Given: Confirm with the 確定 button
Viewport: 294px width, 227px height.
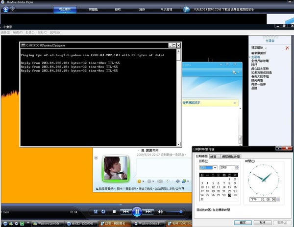Looking at the screenshot, I should 243,223.
